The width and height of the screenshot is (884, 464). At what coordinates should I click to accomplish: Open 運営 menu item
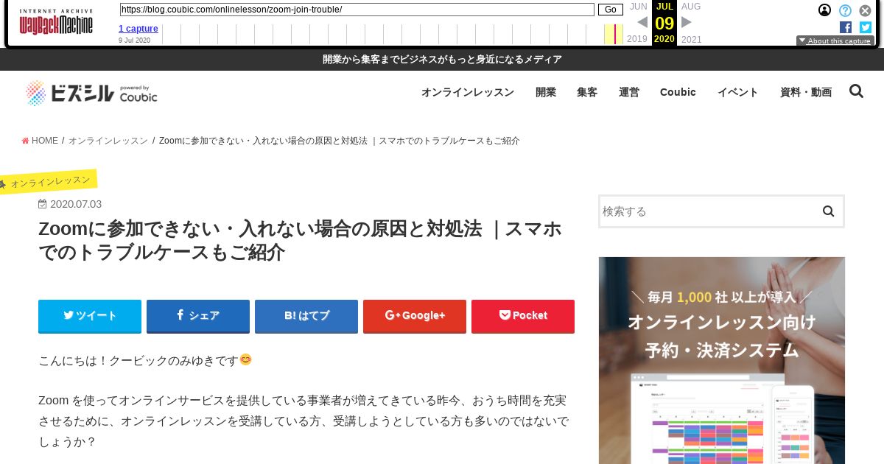tap(629, 92)
